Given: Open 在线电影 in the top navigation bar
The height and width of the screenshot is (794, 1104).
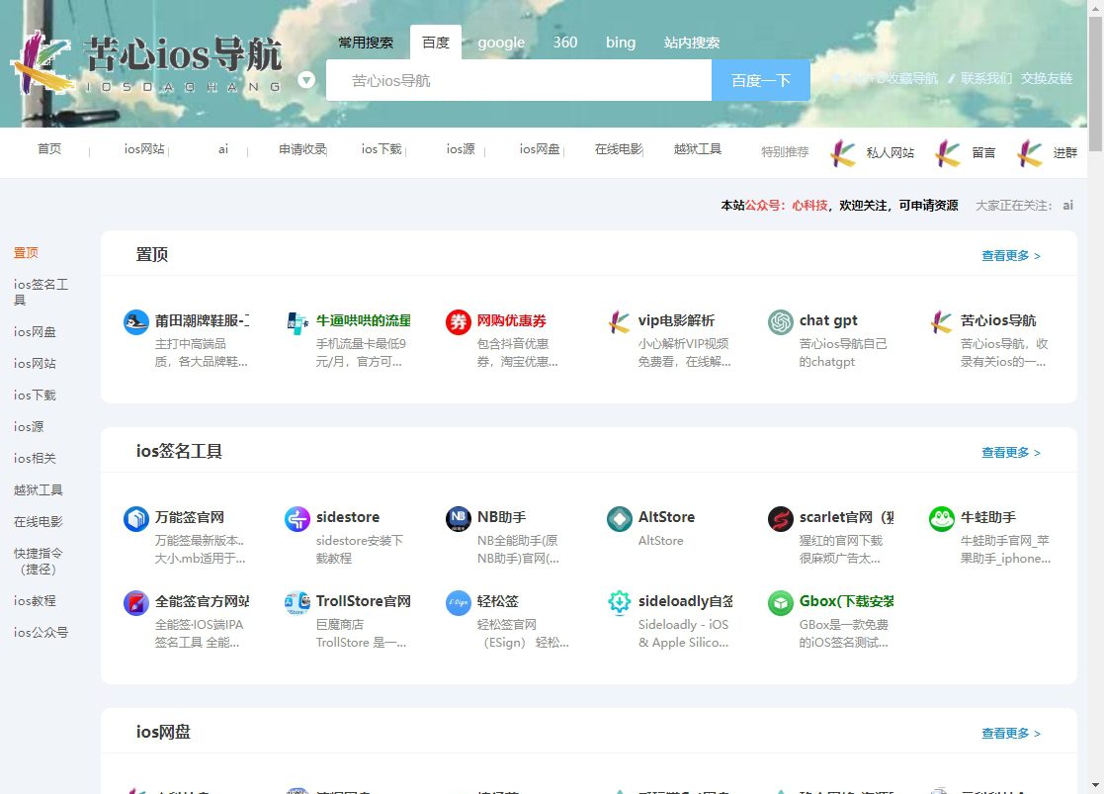Looking at the screenshot, I should [x=619, y=148].
